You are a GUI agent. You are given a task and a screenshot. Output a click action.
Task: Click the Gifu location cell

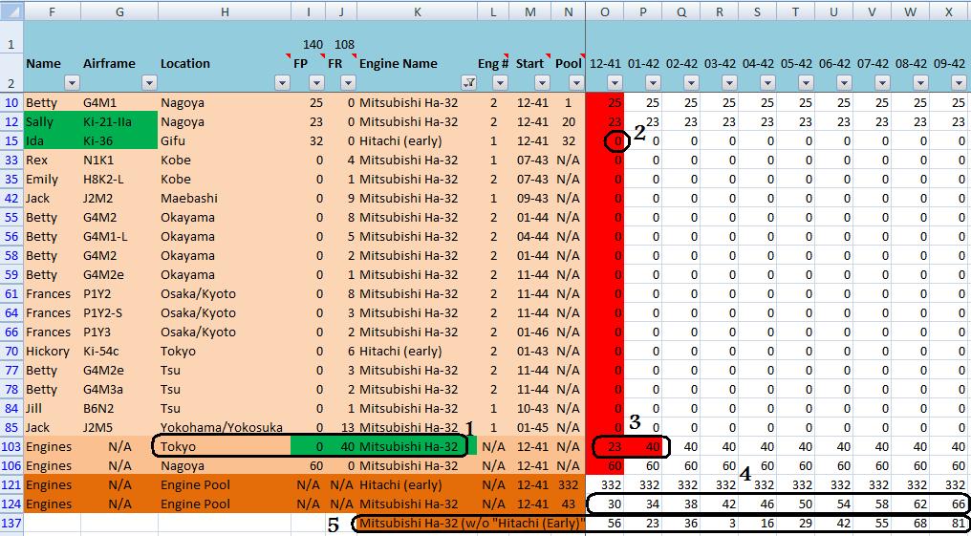(x=225, y=140)
